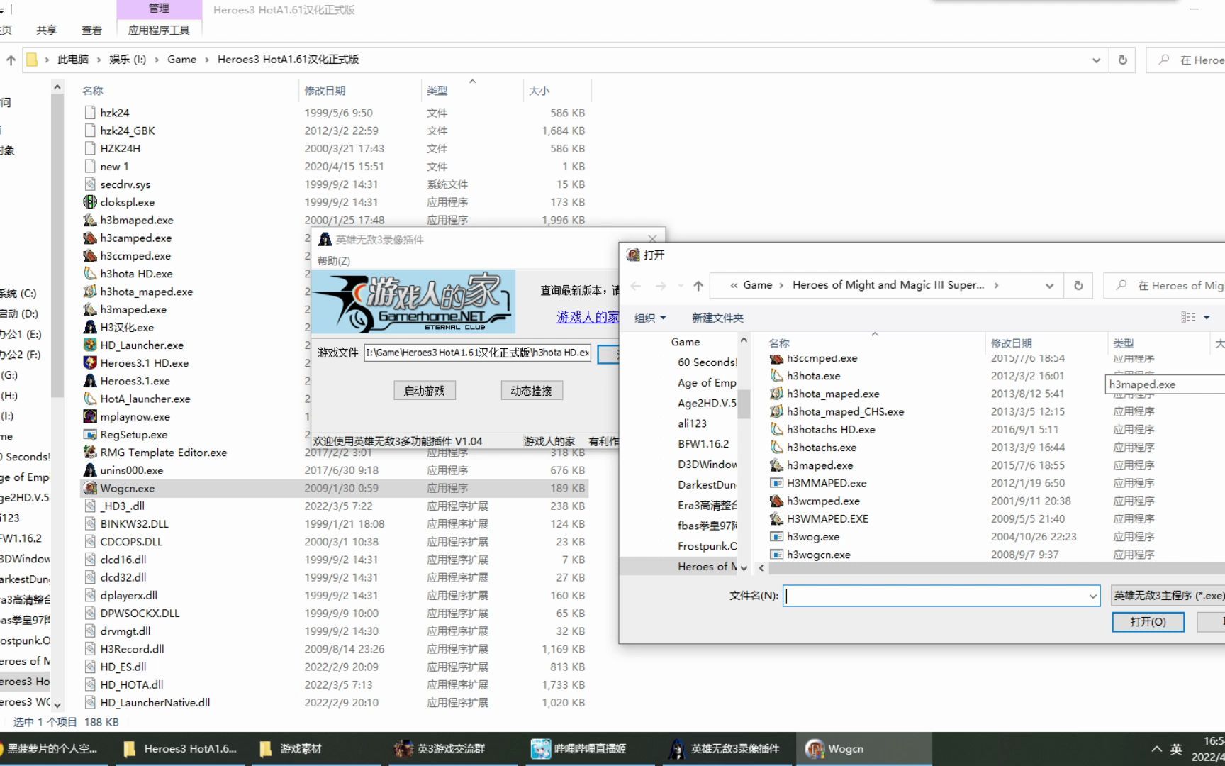1225x766 pixels.
Task: Click the 游戏文件 path input field
Action: click(478, 353)
